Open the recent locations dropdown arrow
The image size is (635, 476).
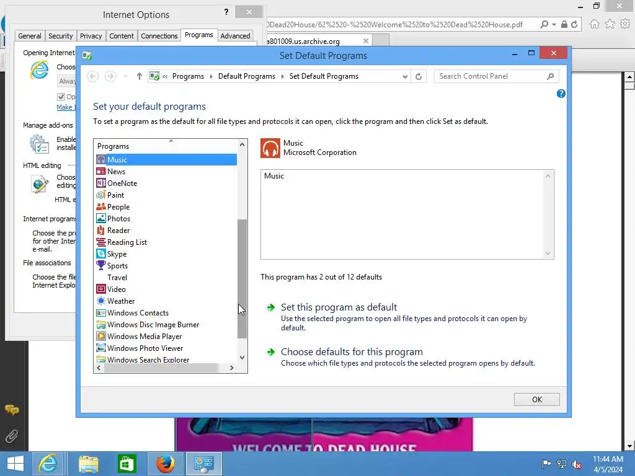[125, 76]
